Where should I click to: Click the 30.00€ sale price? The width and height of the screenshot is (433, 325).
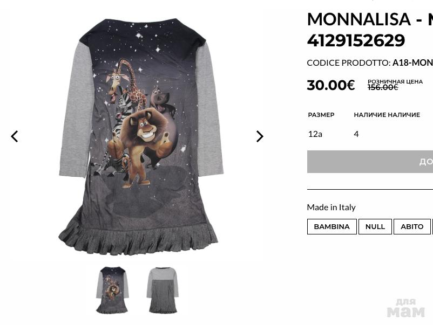click(331, 85)
